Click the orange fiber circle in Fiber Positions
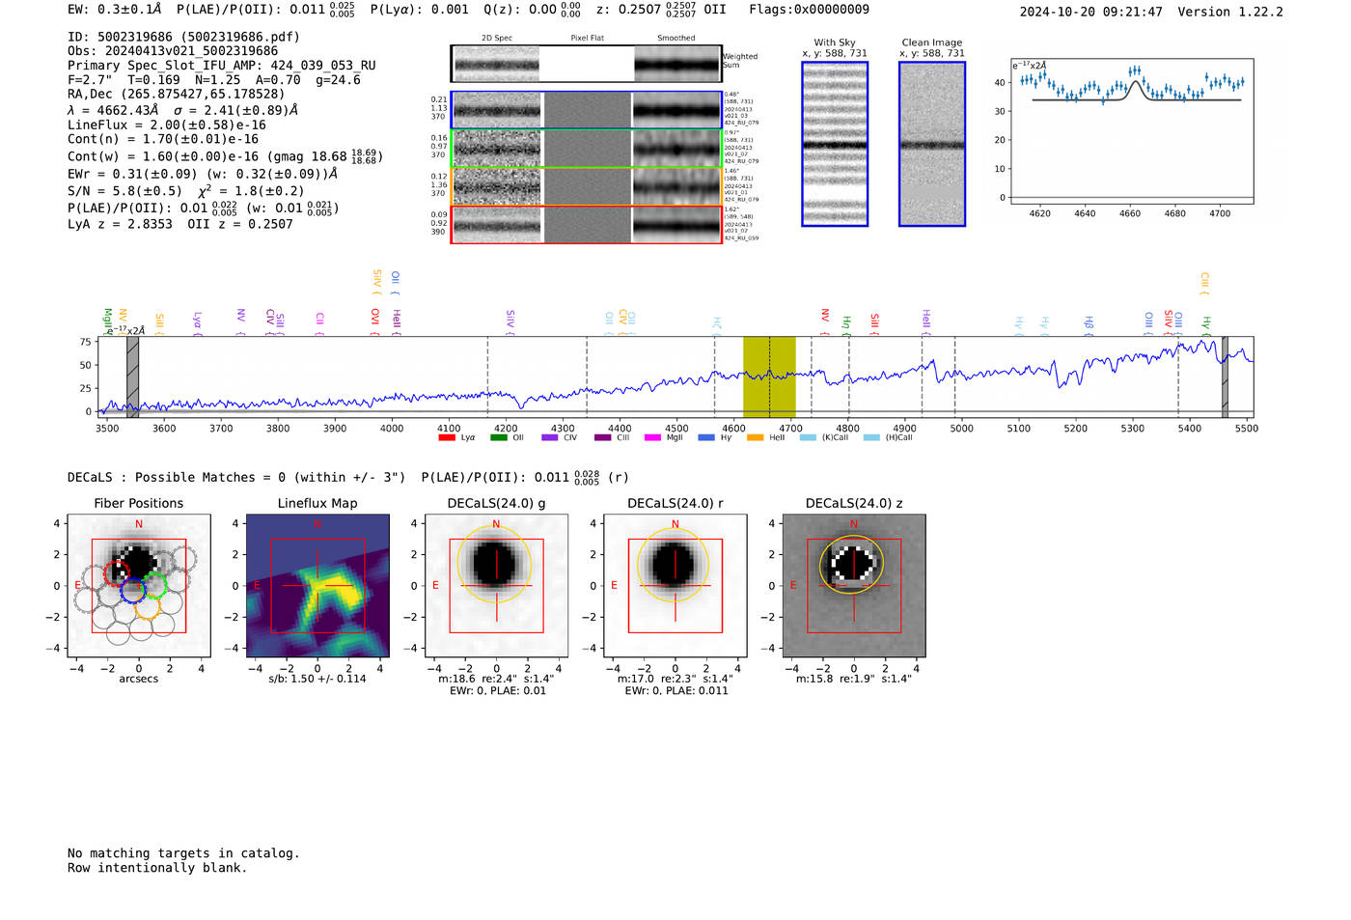Image resolution: width=1351 pixels, height=920 pixels. 148,606
